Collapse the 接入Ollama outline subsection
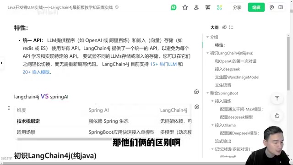The image size is (293, 165). tap(212, 125)
